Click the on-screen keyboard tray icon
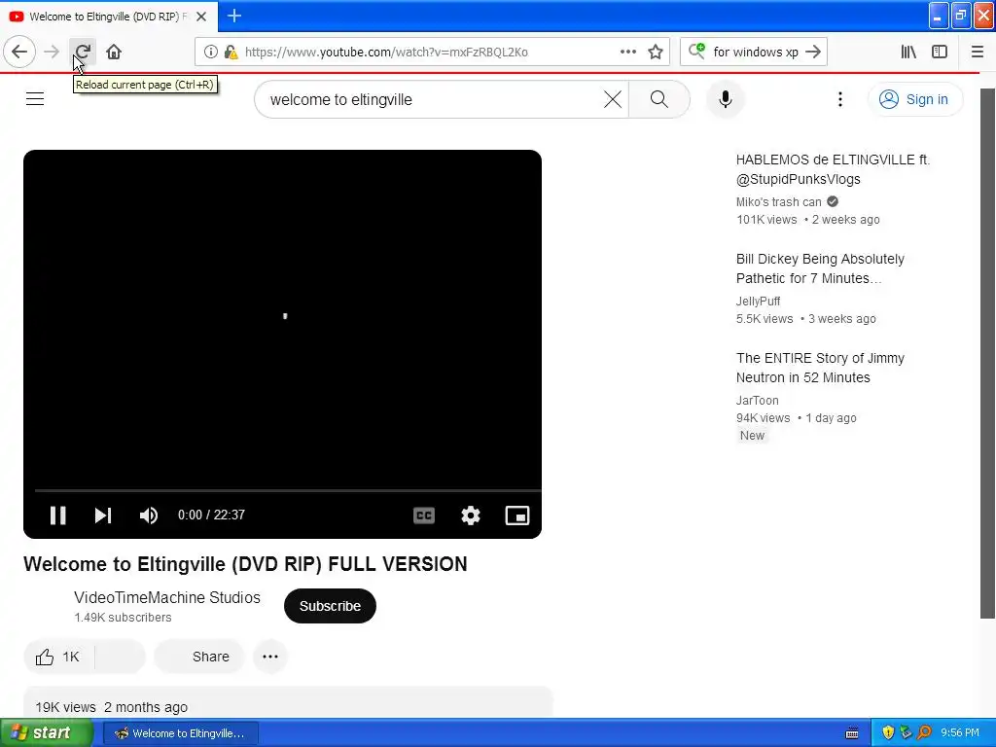This screenshot has height=747, width=996. (x=852, y=733)
